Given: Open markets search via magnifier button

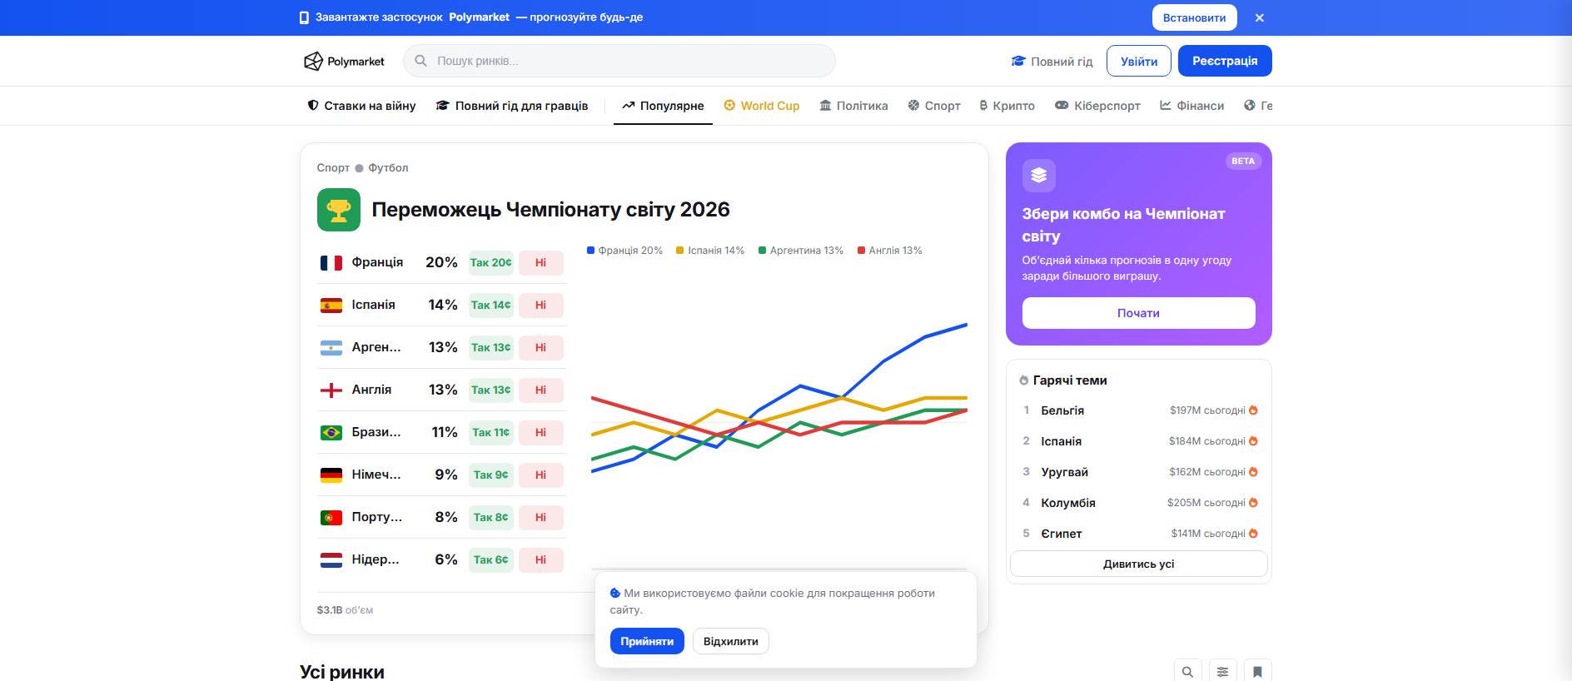Looking at the screenshot, I should [1188, 672].
